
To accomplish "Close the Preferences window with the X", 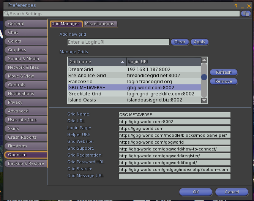I will [249, 6].
